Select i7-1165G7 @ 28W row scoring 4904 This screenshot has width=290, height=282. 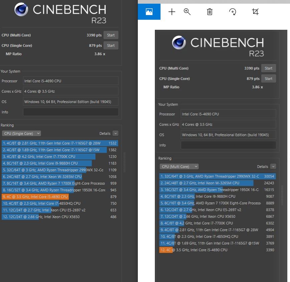(x=218, y=230)
